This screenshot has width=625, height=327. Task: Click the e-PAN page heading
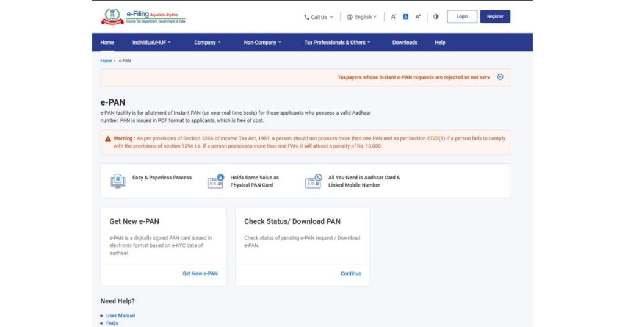pyautogui.click(x=113, y=102)
